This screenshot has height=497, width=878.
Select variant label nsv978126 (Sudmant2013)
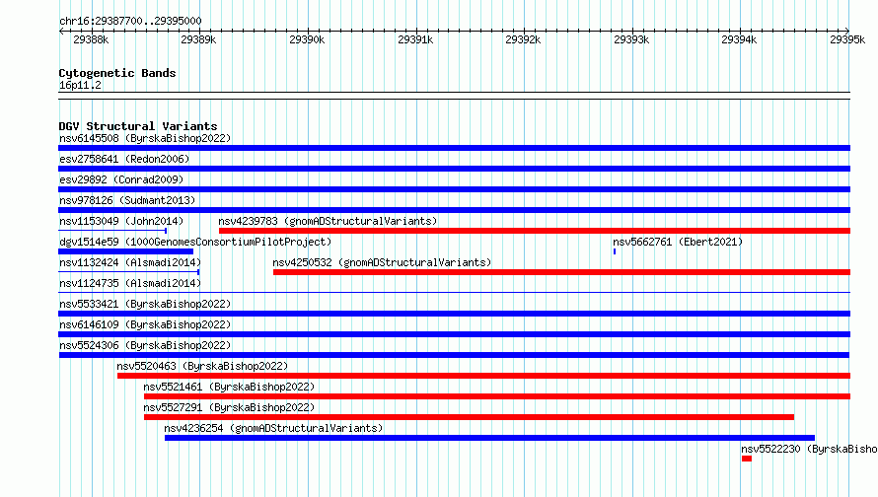coord(127,200)
